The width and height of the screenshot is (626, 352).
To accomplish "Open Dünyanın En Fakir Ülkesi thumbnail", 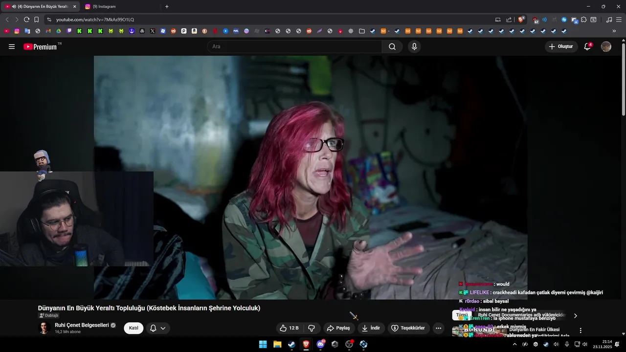I will [x=479, y=331].
